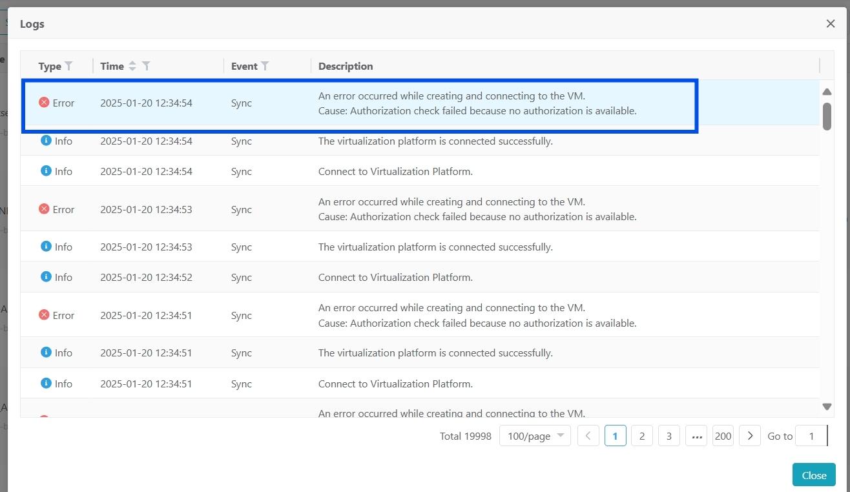Open the Time column filter icon
This screenshot has height=492, width=850.
point(147,66)
